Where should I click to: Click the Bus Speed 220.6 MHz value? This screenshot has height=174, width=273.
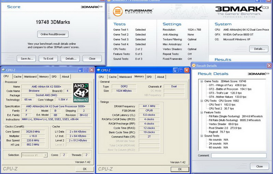(33, 140)
